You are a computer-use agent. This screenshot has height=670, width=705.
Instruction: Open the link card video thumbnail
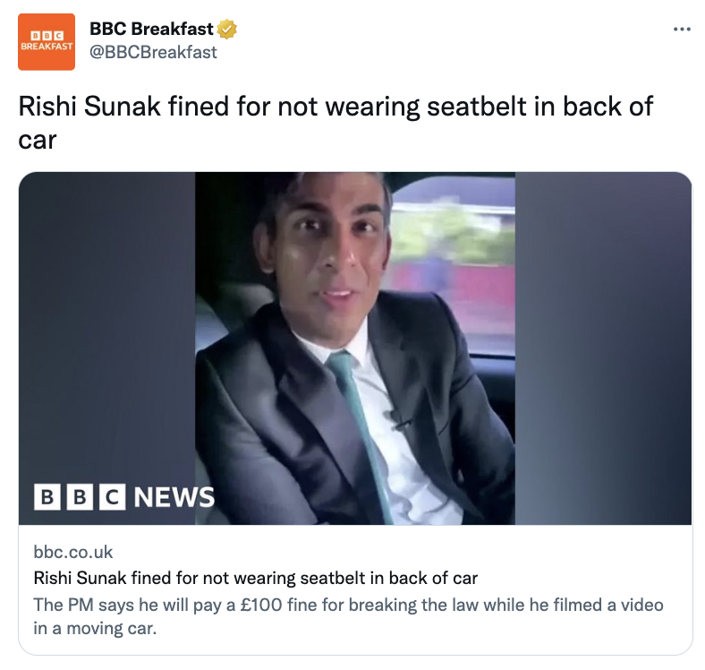click(355, 348)
